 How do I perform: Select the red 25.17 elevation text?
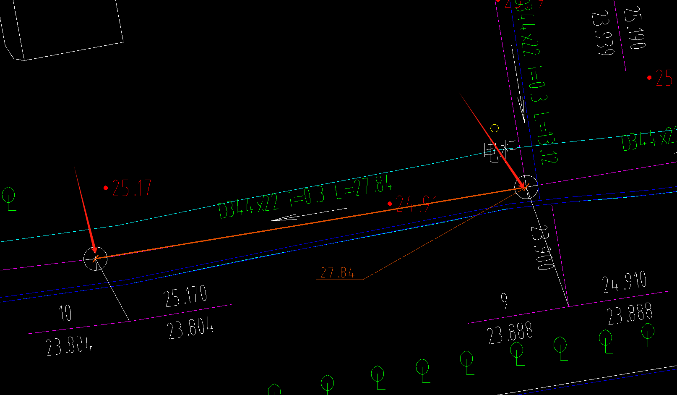[x=131, y=188]
